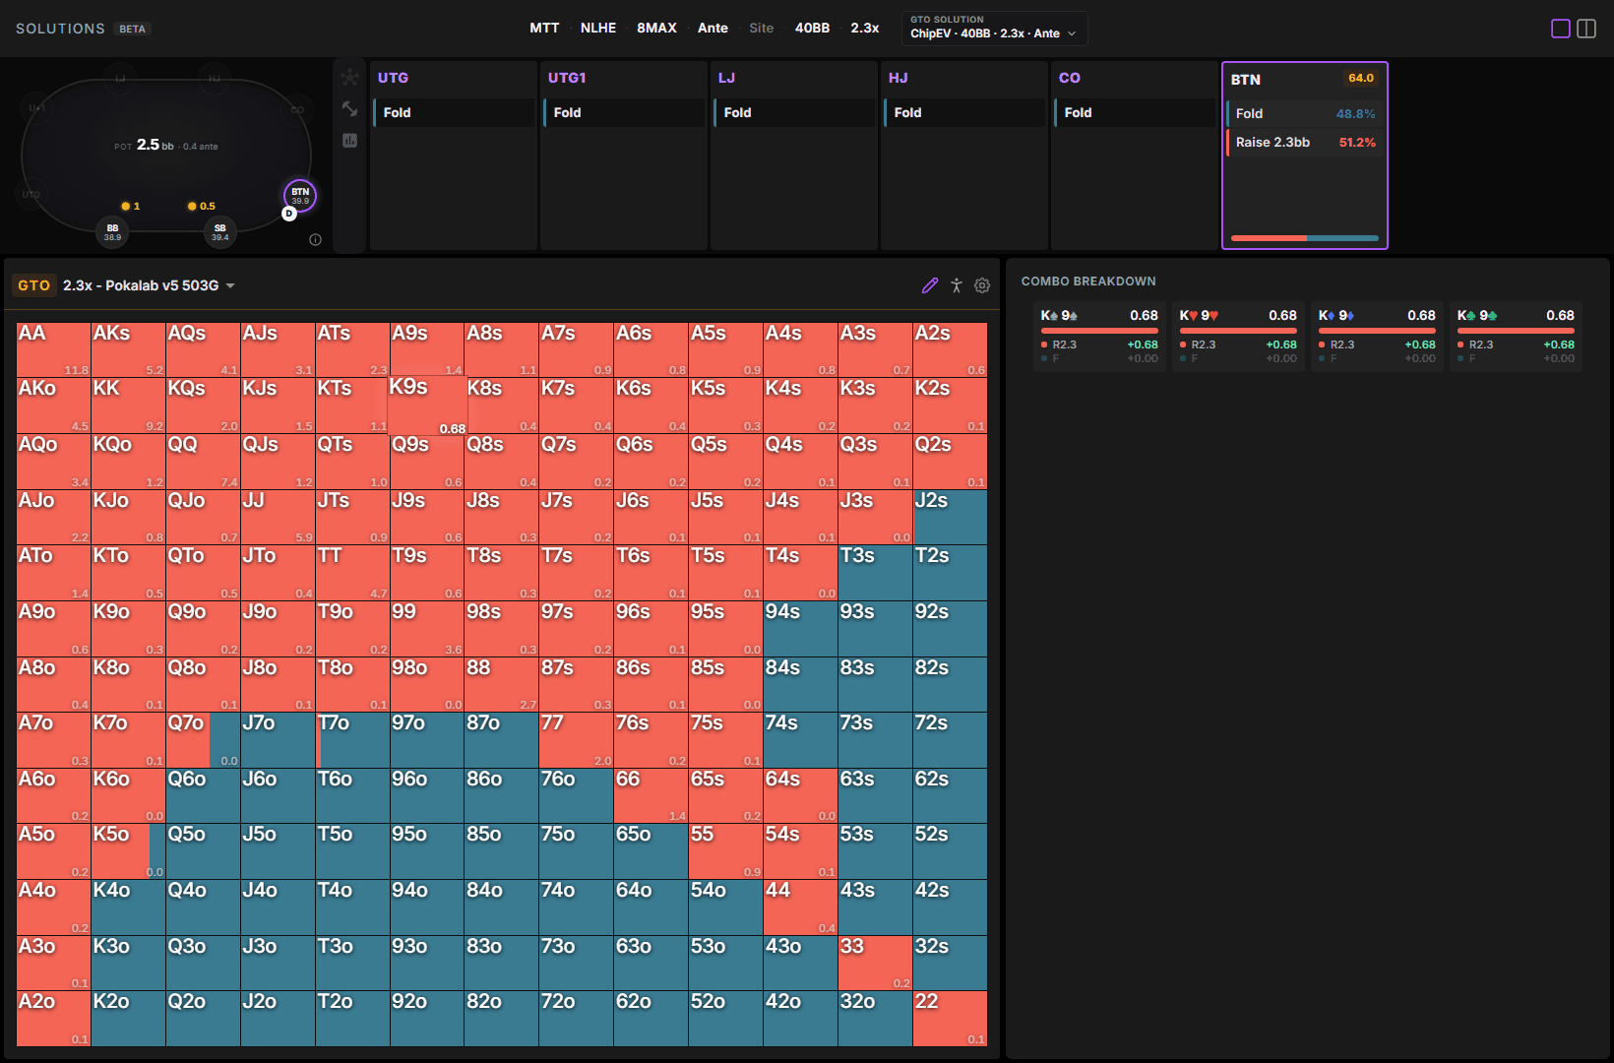Select single-panel layout icon
This screenshot has height=1063, width=1614.
coord(1561,29)
